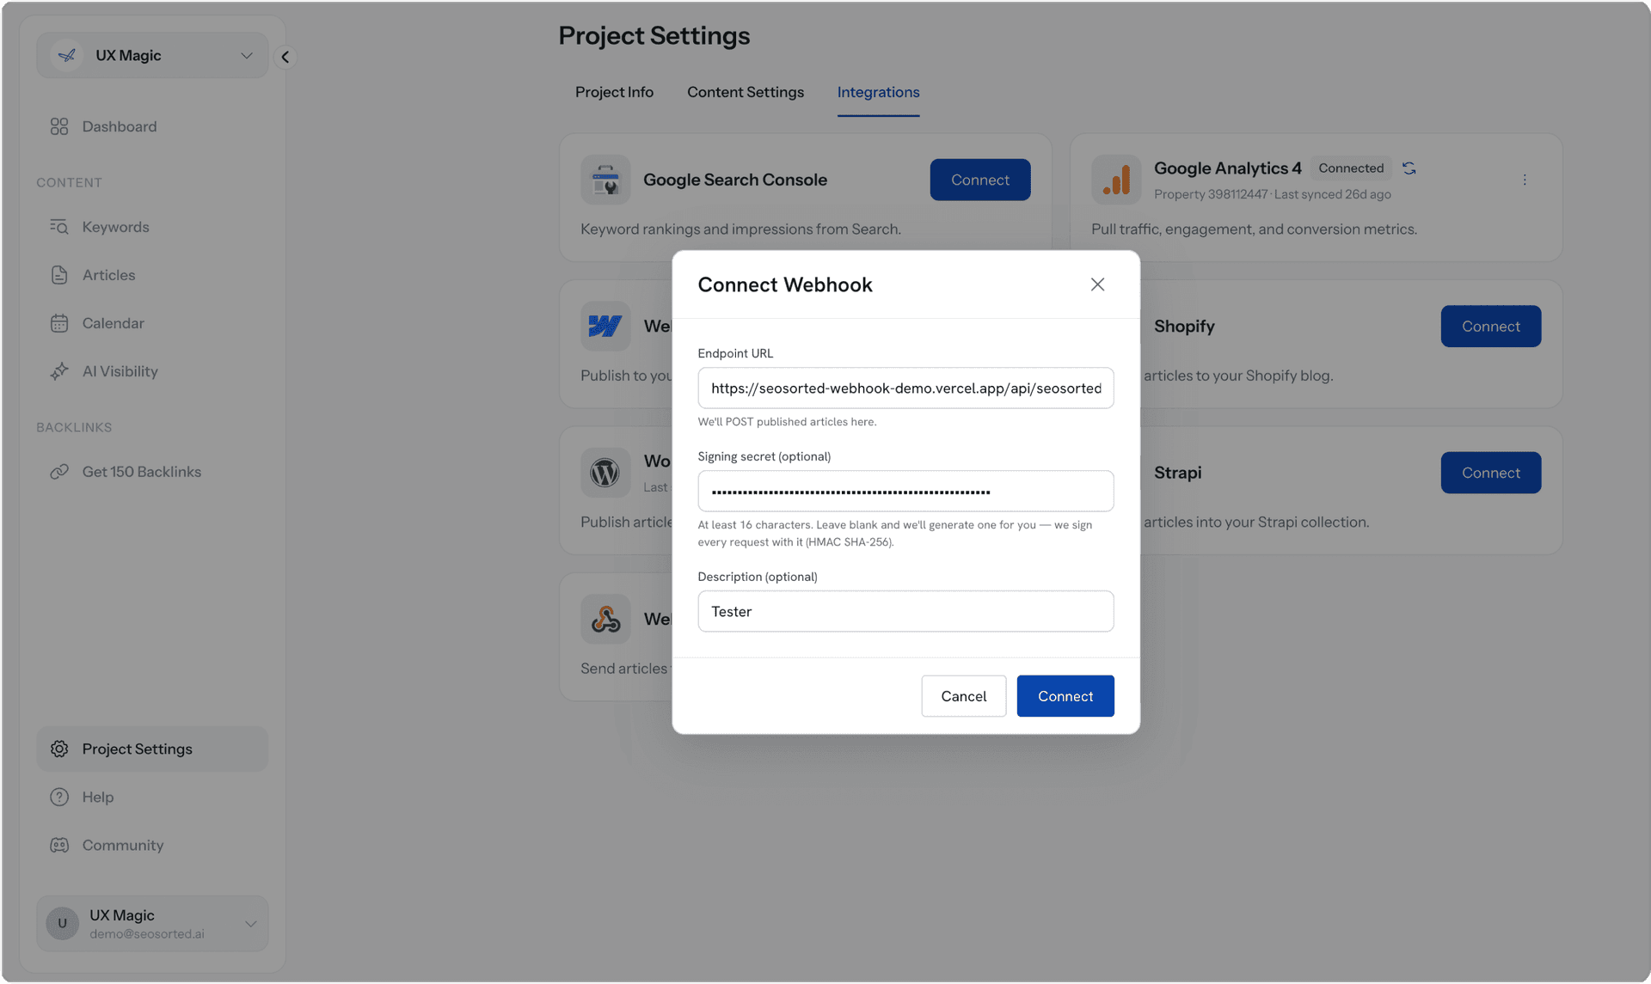Screen dimensions: 1651x984
Task: Connect Google Search Console
Action: click(x=980, y=180)
